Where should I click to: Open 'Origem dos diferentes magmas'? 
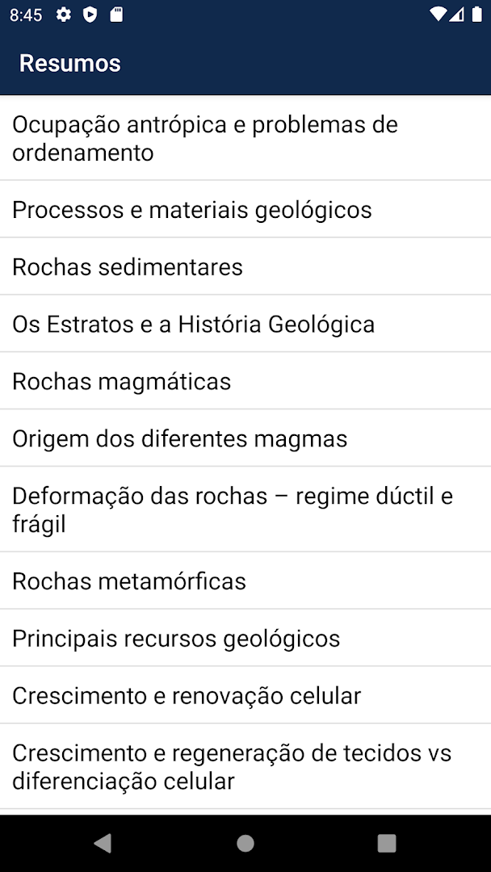pyautogui.click(x=179, y=438)
